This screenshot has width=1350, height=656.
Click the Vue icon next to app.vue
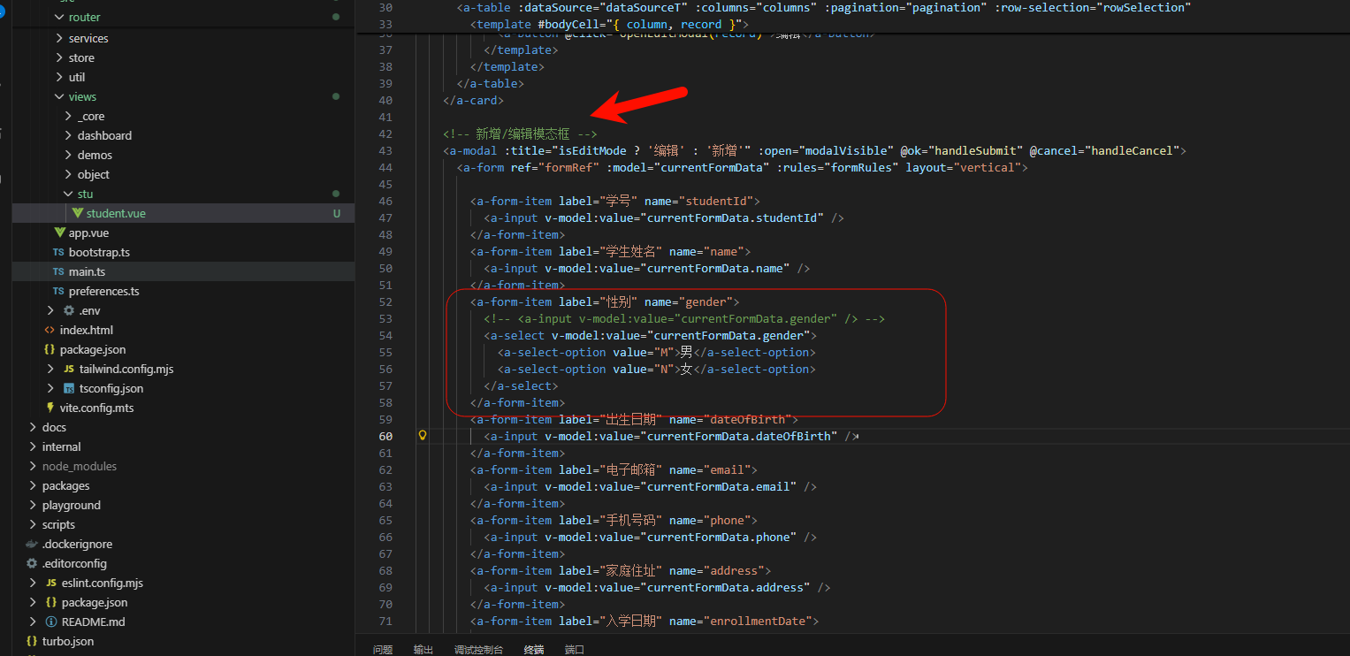coord(59,233)
